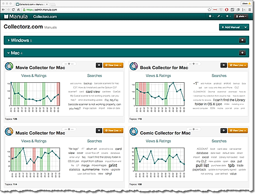Grab the move handle on Movie Collector card
The height and width of the screenshot is (194, 255).
coord(69,64)
